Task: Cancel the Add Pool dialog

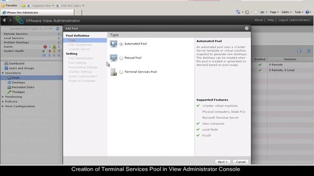Action: (240, 162)
